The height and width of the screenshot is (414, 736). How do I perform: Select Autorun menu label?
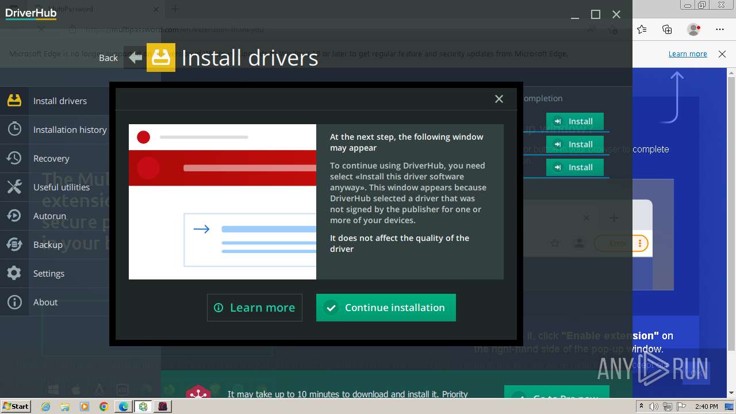click(49, 216)
